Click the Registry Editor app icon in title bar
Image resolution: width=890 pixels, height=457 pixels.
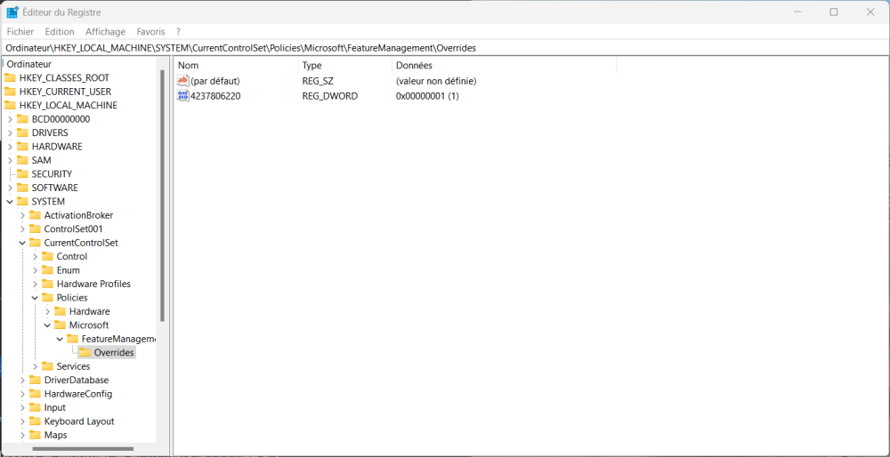(x=12, y=12)
